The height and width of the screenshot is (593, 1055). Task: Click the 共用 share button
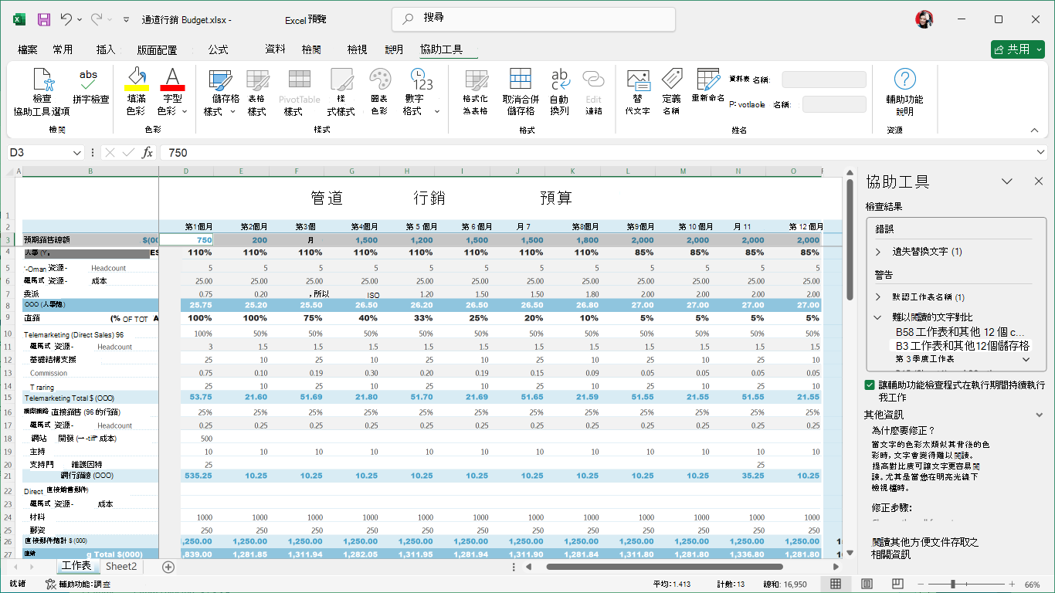[x=1017, y=49]
